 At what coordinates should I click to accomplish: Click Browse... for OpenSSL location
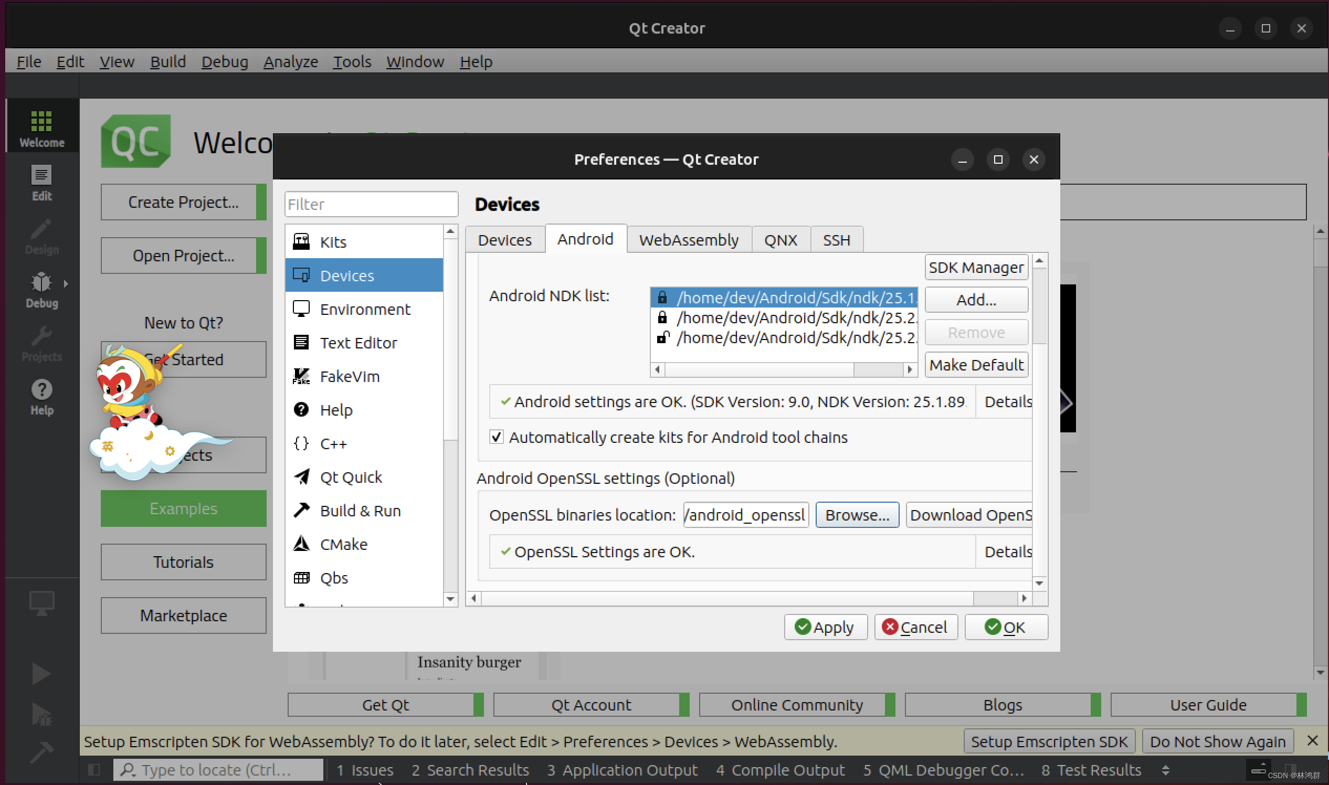coord(857,515)
